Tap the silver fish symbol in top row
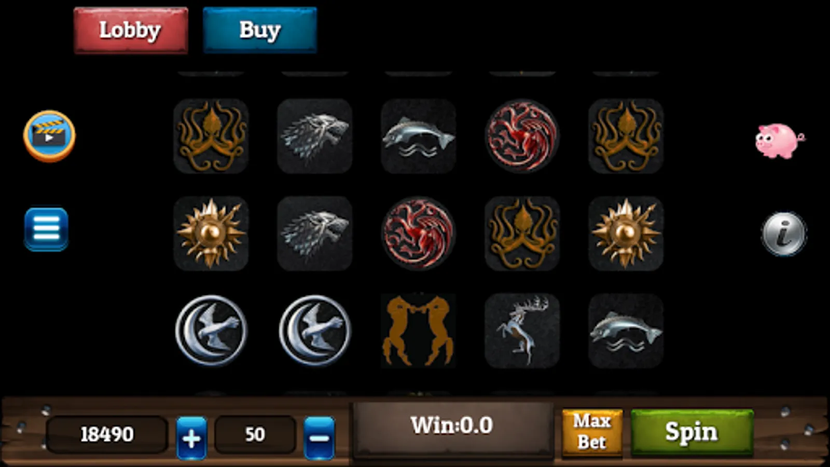 tap(418, 136)
